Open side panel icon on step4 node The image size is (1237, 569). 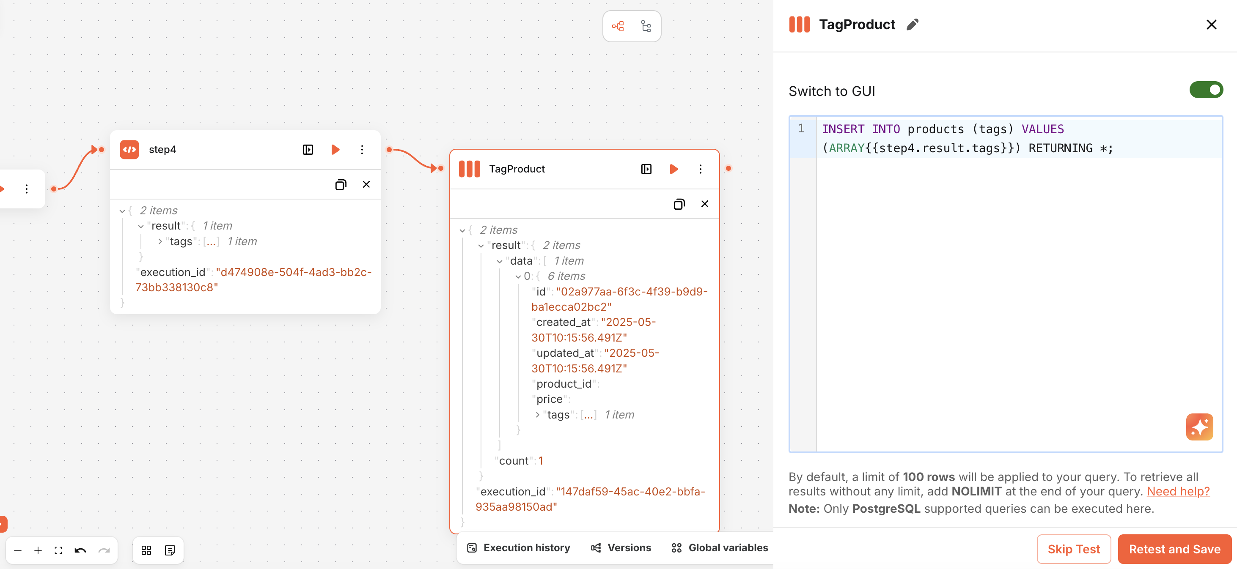click(308, 150)
